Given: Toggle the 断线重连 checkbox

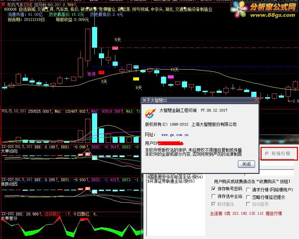Looking at the screenshot, I should click(214, 204).
